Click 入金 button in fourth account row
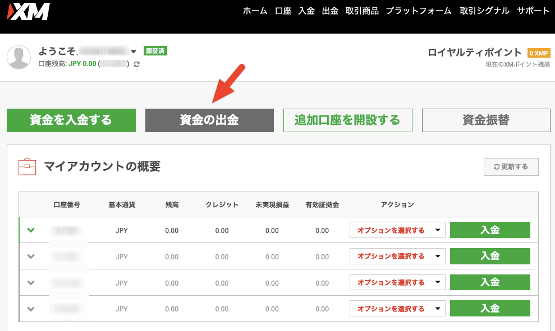This screenshot has width=555, height=331. tap(490, 309)
